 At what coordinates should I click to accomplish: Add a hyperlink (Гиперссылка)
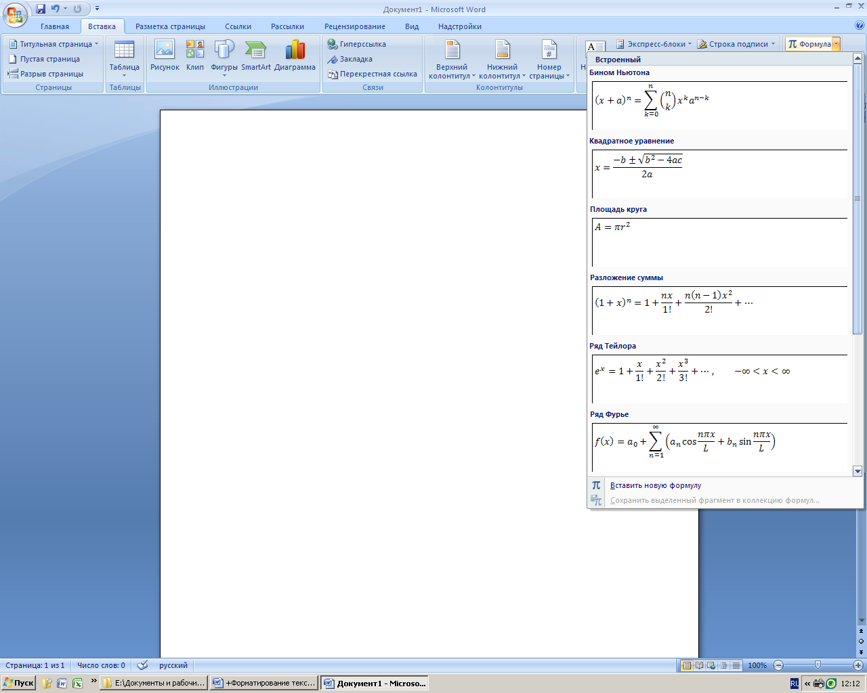(x=357, y=44)
